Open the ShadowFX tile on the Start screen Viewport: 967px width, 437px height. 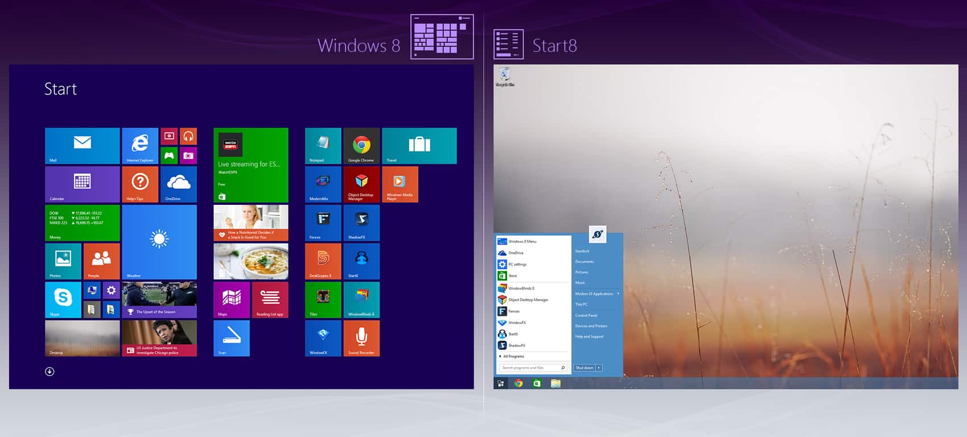click(361, 223)
